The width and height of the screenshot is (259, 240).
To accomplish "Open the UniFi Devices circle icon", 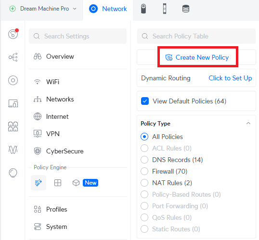I will coord(13,80).
